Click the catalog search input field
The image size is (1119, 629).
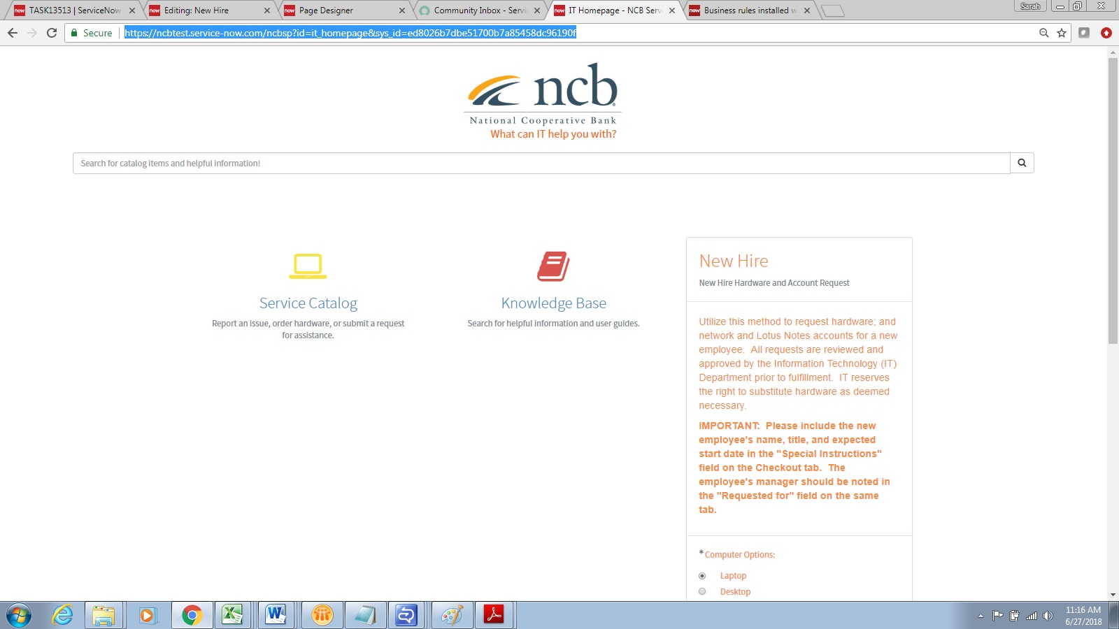click(541, 163)
